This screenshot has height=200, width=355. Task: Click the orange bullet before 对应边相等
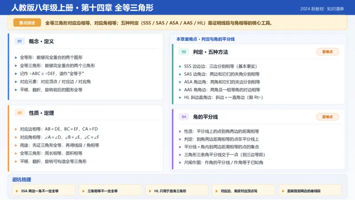pos(16,129)
